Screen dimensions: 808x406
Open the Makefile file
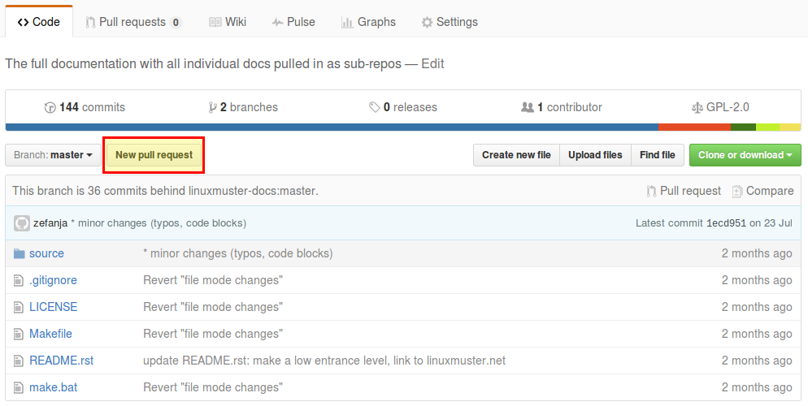50,334
